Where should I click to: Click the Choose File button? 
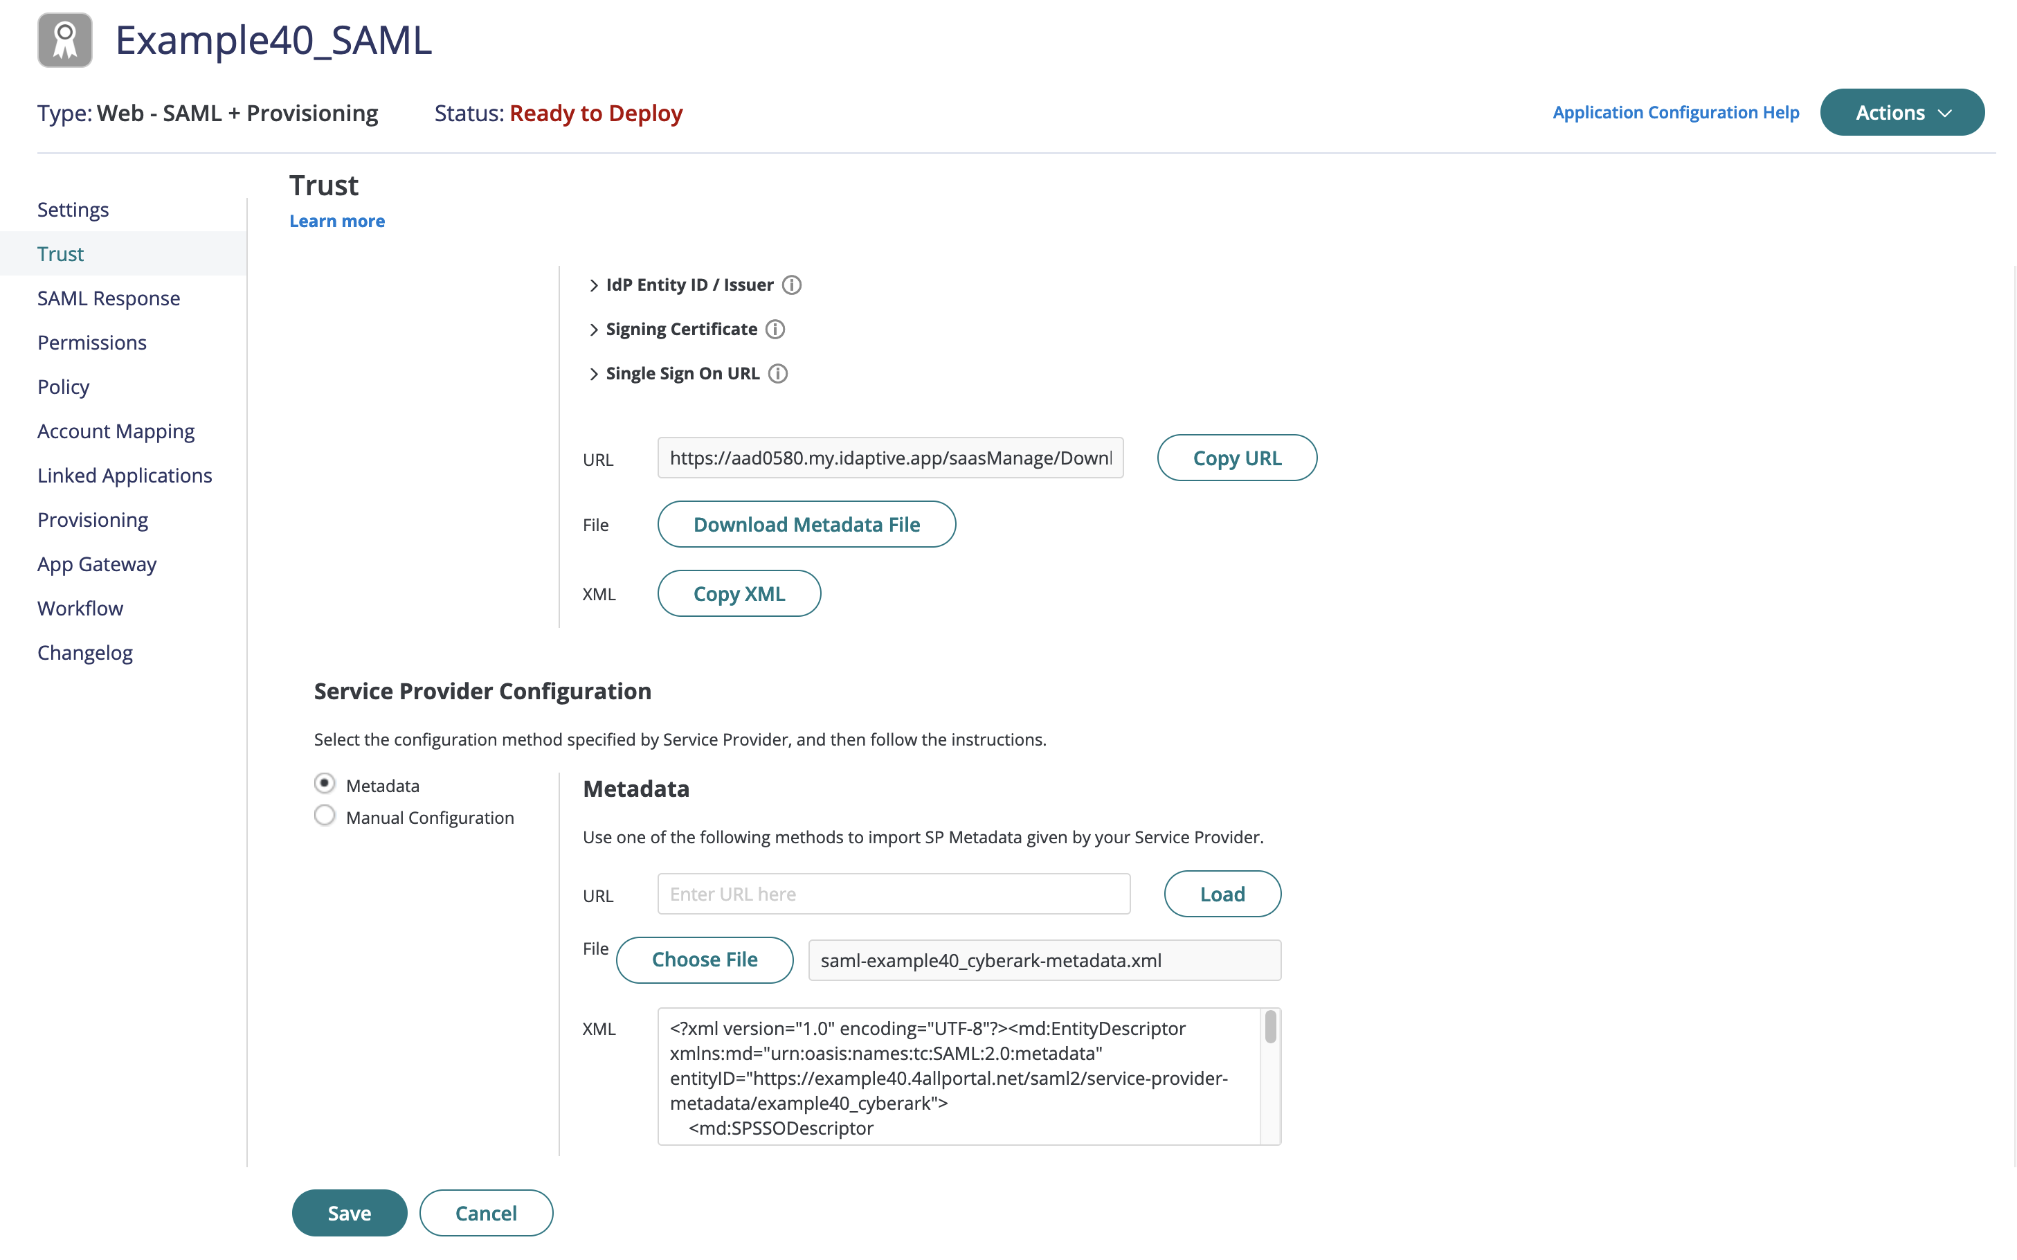704,959
